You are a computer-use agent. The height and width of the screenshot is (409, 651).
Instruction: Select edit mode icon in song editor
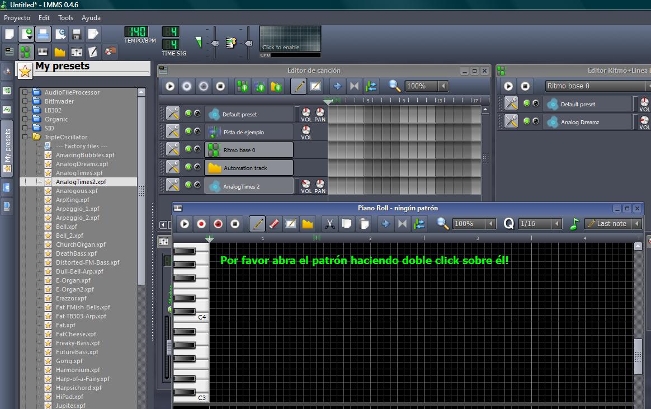(315, 86)
